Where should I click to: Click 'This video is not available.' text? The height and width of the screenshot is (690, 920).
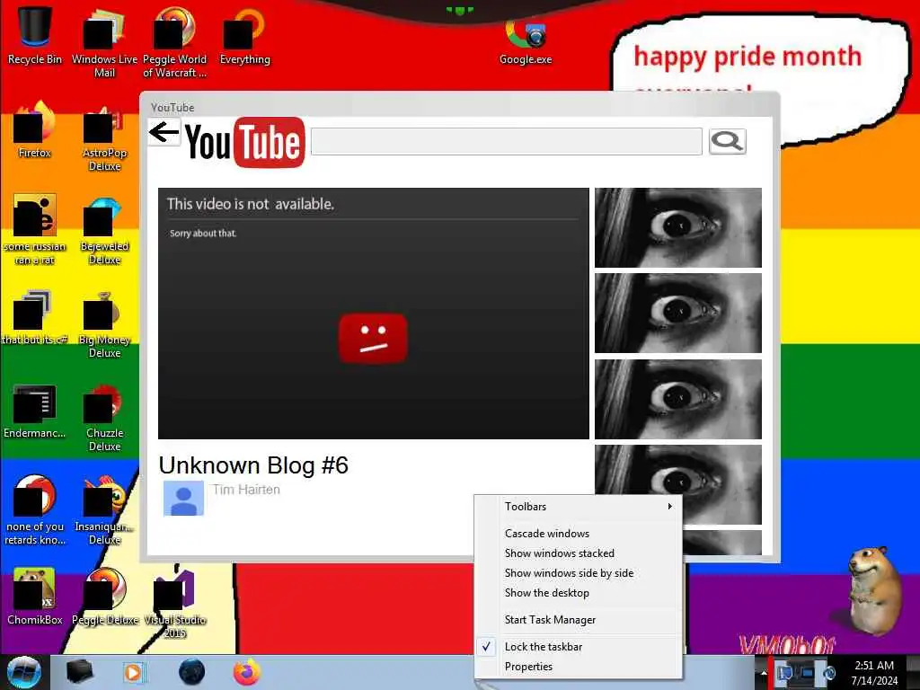pyautogui.click(x=251, y=204)
